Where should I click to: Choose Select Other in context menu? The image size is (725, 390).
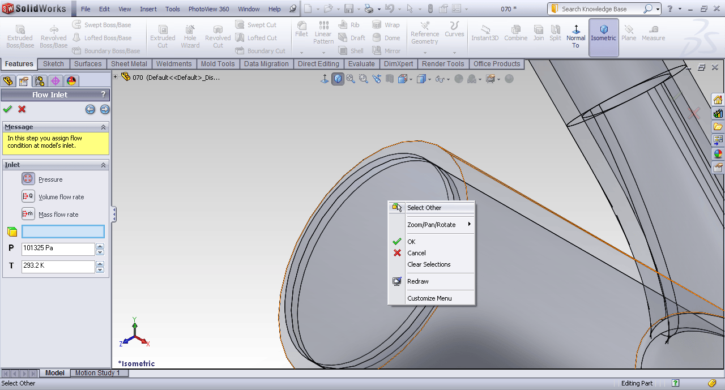(x=432, y=208)
